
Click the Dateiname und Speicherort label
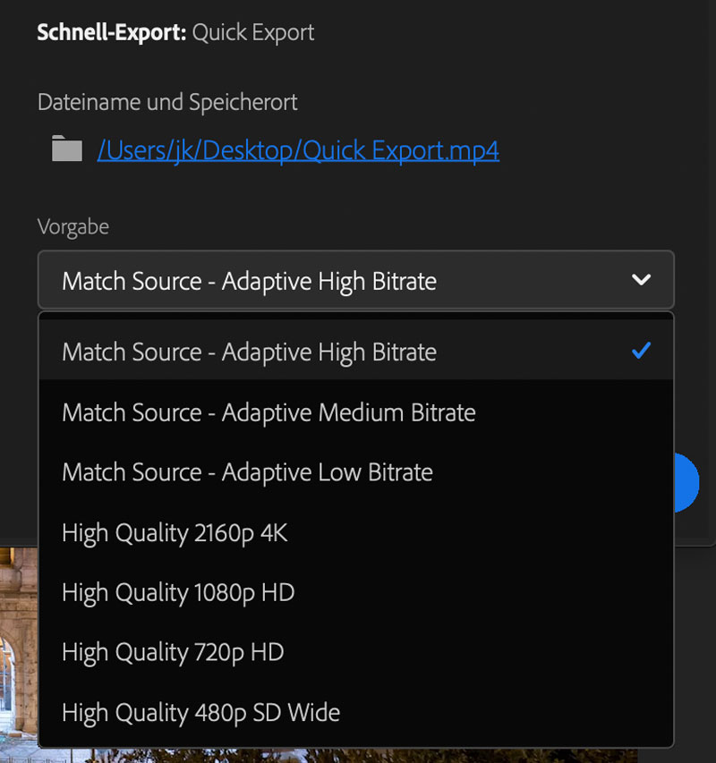[x=166, y=102]
